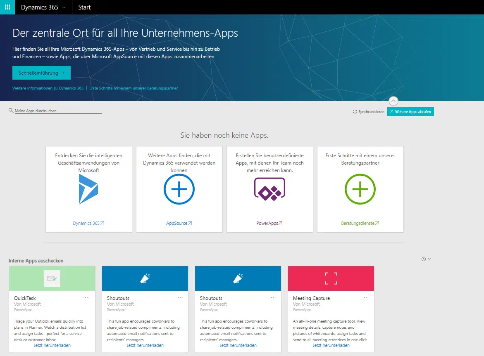484x356 pixels.
Task: Open the Dynamics 365 external link
Action: pyautogui.click(x=88, y=223)
